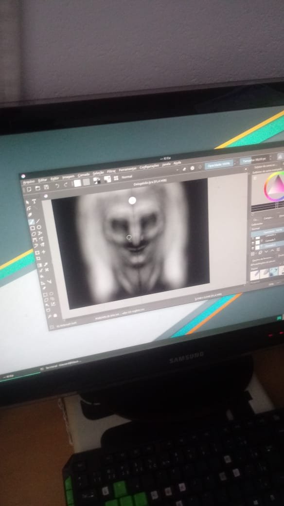The width and height of the screenshot is (284, 506).
Task: Open the Configurações menu
Action: (x=149, y=166)
